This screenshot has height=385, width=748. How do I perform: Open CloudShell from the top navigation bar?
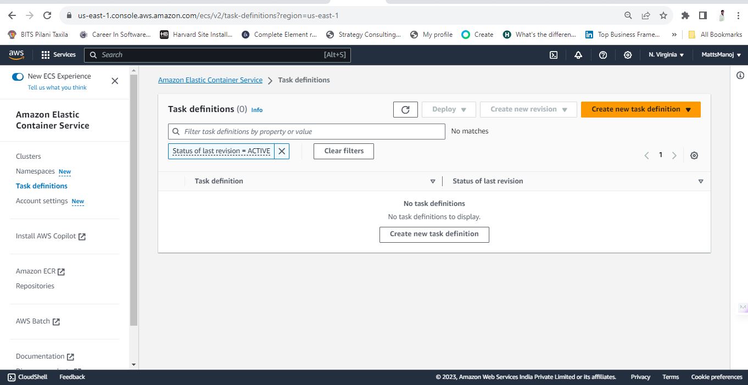tap(554, 55)
